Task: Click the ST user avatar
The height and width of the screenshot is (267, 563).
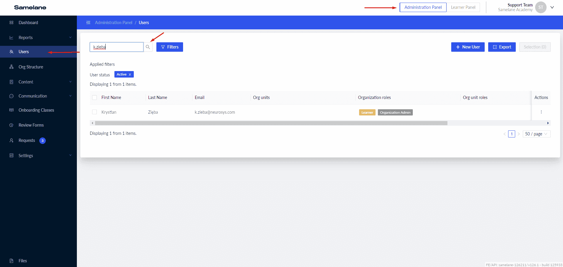Action: 541,7
